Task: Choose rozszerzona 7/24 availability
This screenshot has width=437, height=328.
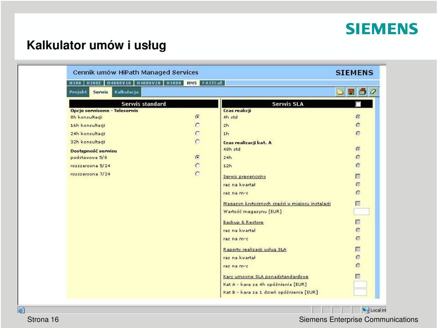Action: tap(197, 174)
